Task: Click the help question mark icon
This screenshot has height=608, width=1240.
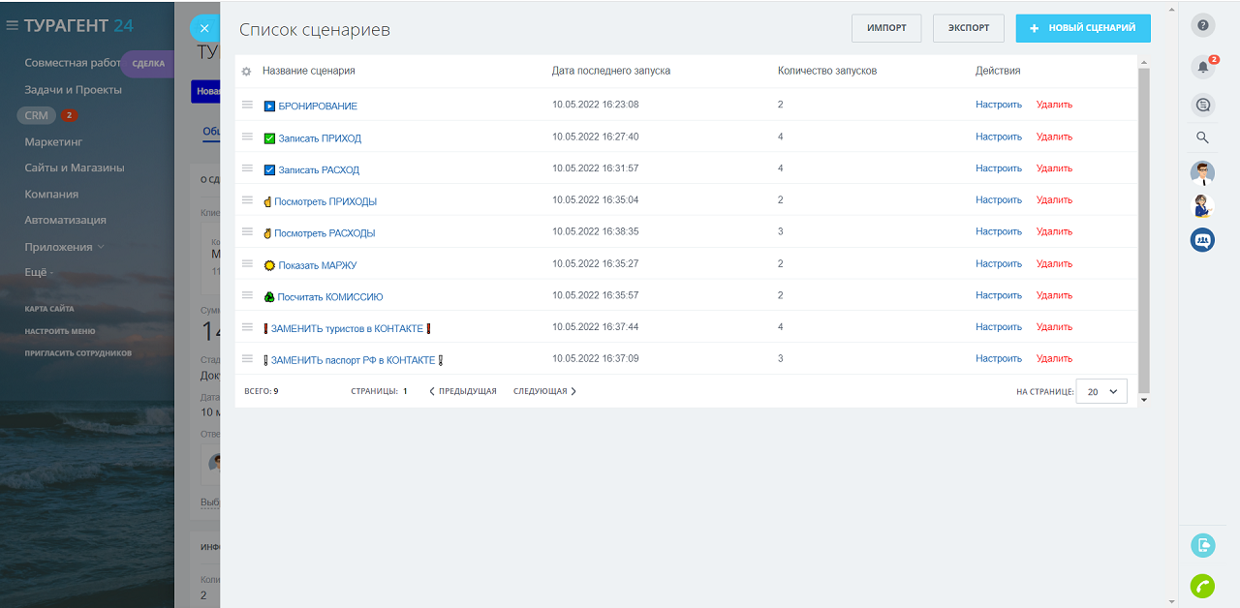Action: pos(1202,26)
